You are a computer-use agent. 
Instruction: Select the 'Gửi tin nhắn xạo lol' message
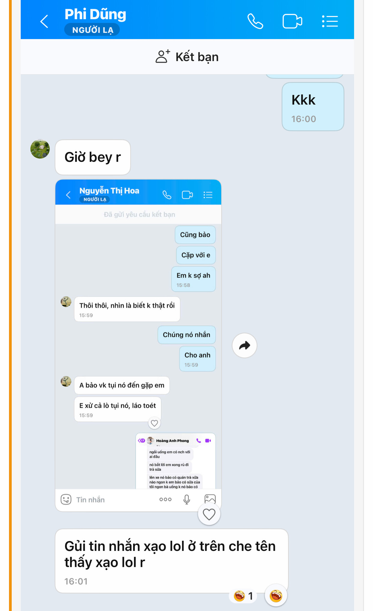coord(172,561)
